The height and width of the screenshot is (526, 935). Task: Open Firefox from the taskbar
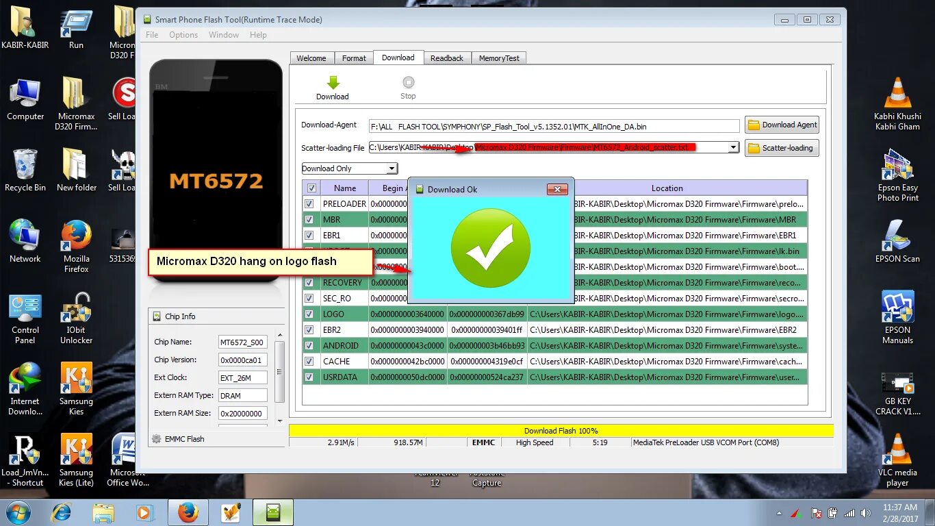pos(188,512)
